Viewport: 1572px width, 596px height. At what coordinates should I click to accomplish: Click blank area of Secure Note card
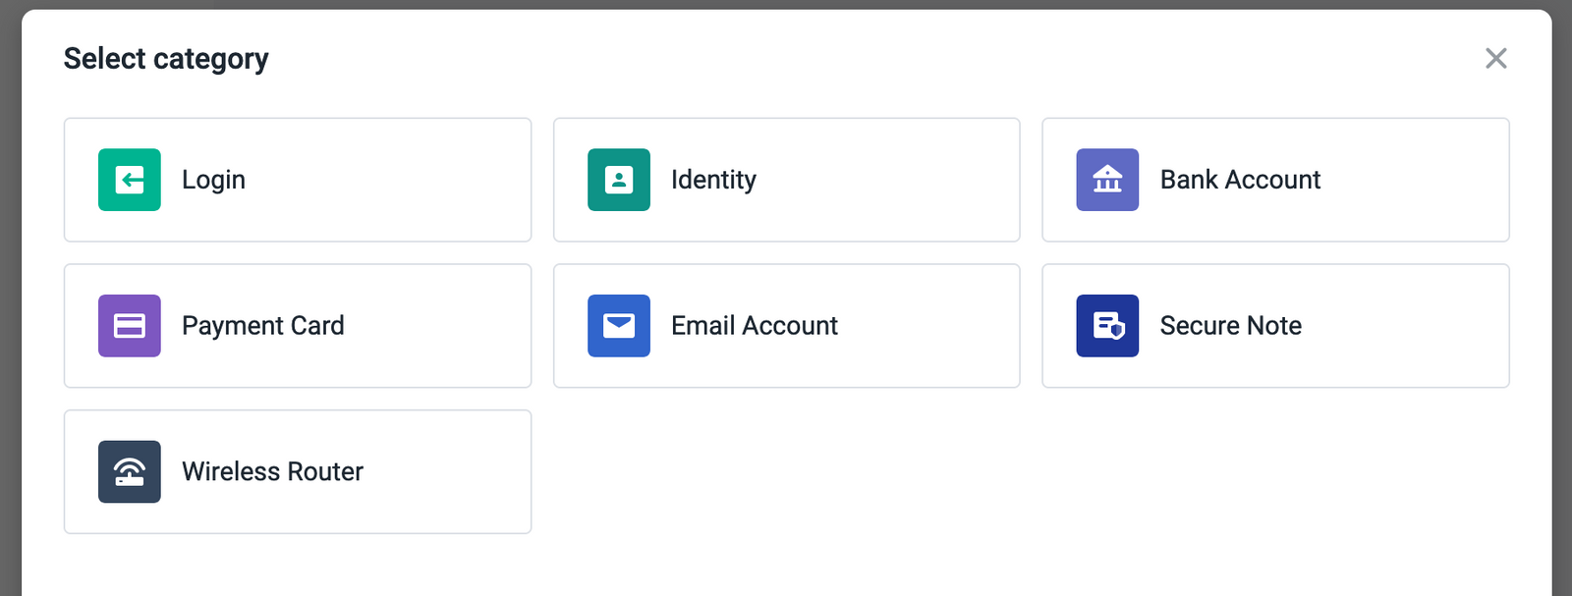[1405, 326]
